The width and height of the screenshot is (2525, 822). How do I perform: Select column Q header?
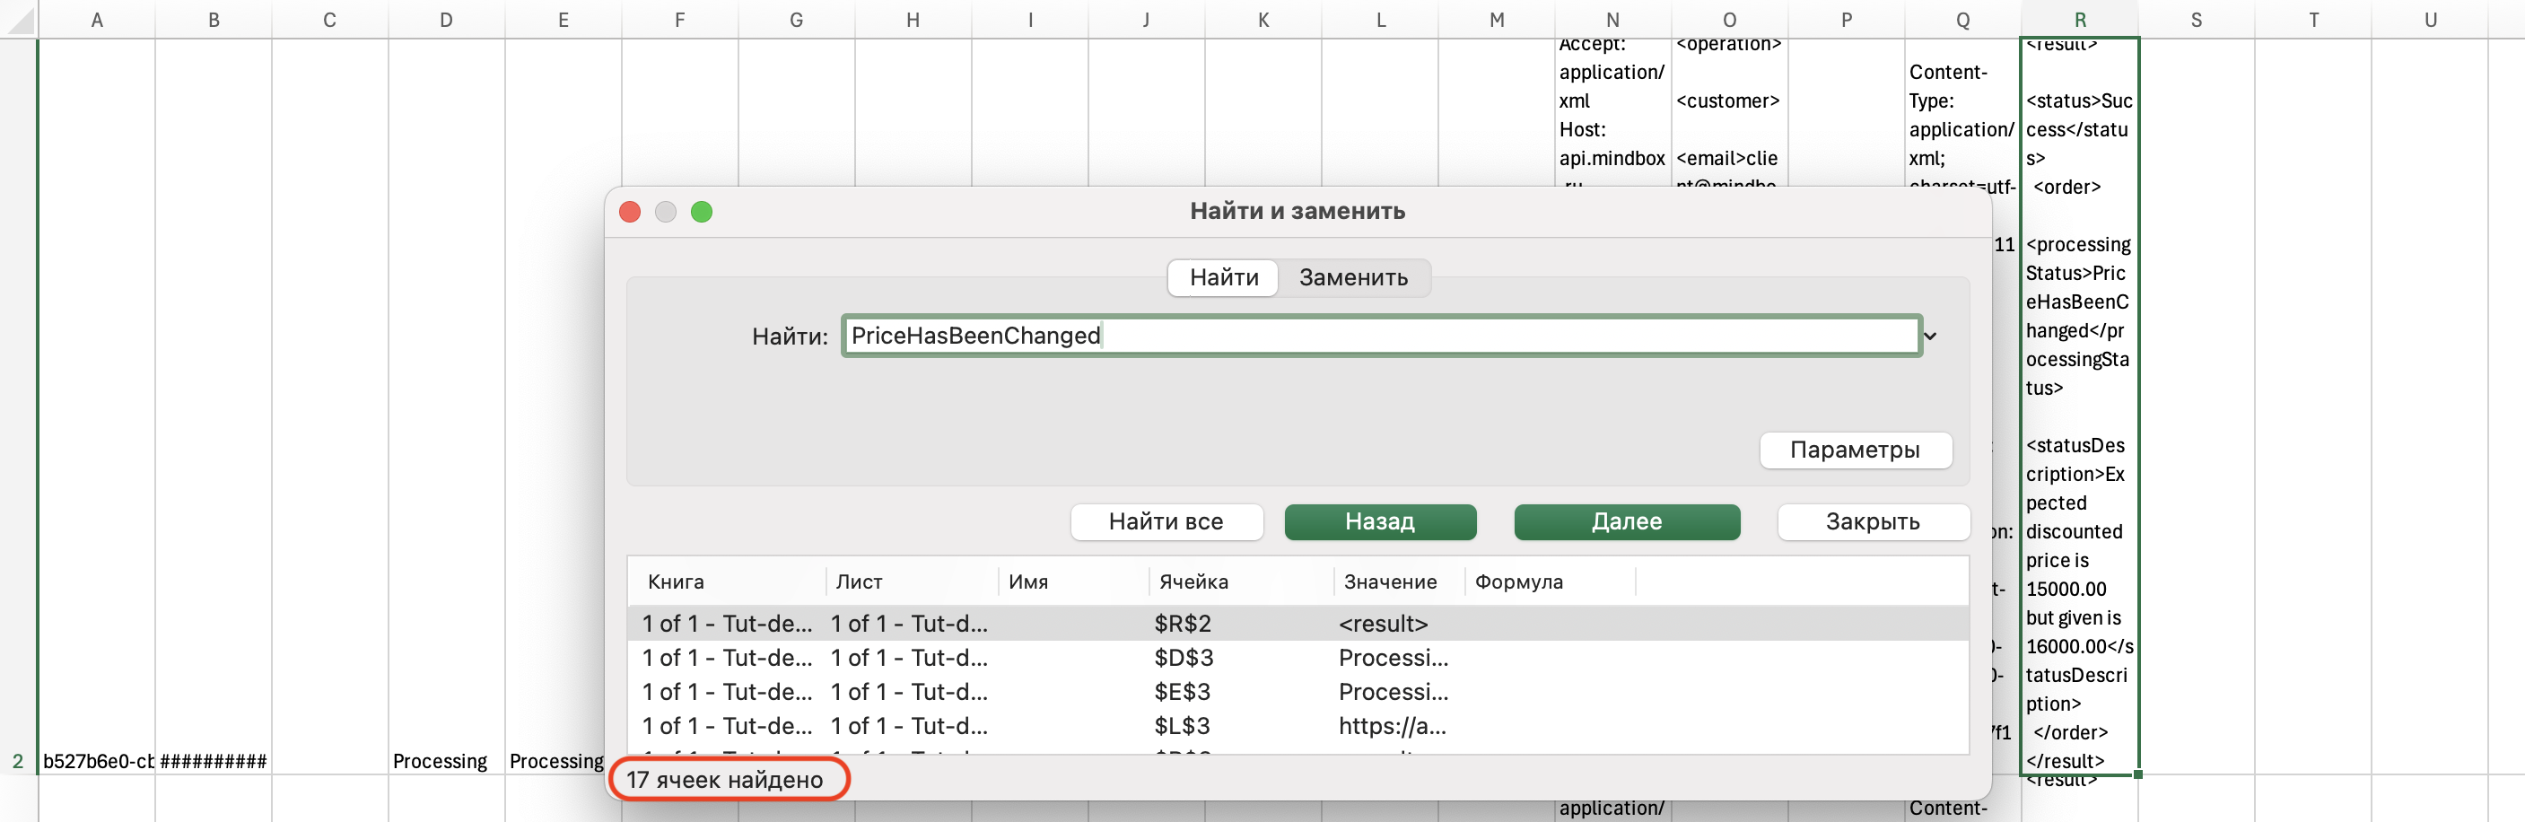tap(1962, 20)
